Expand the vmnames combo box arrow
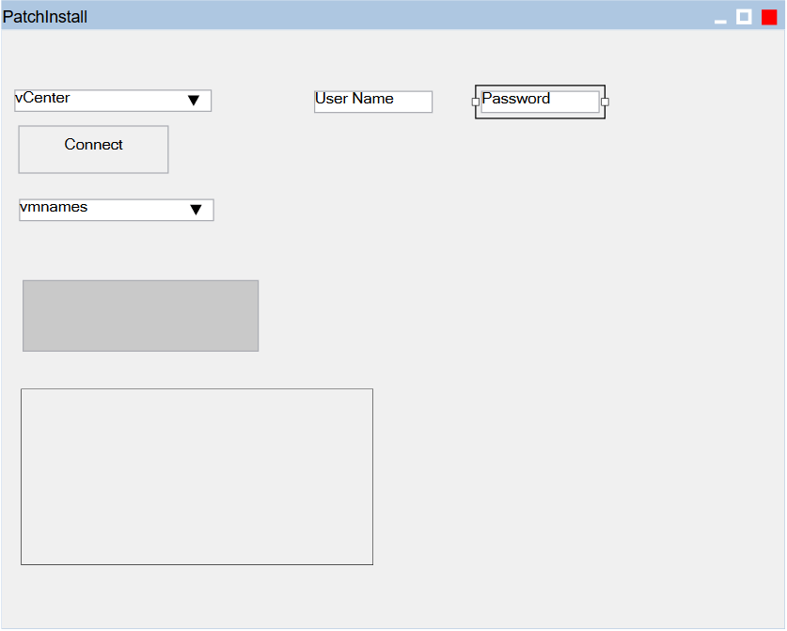787x631 pixels. (197, 210)
